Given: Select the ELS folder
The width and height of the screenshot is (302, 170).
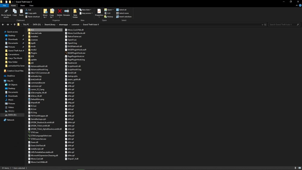Looking at the screenshot, I should pyautogui.click(x=45, y=30).
